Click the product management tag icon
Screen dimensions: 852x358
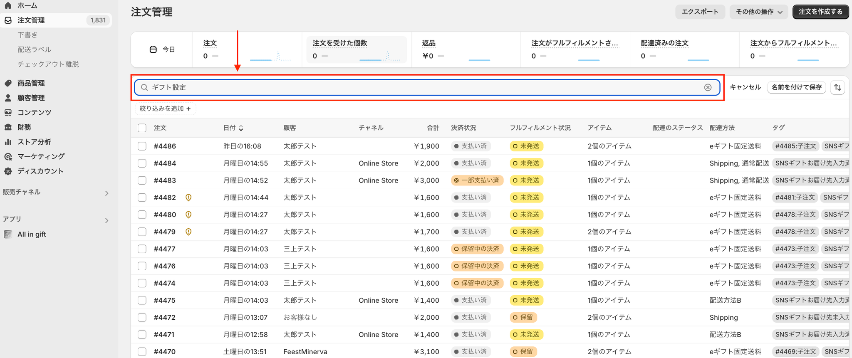pos(8,83)
